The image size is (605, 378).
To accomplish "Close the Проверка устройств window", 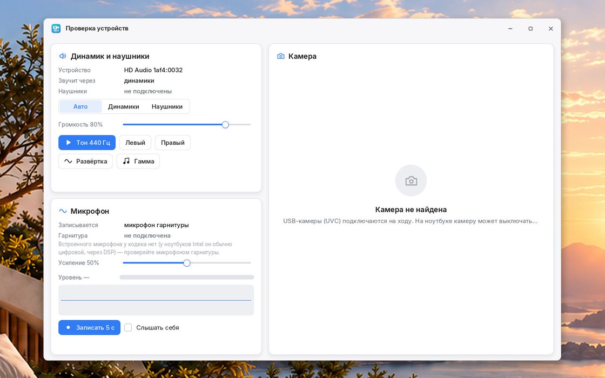I will click(550, 29).
